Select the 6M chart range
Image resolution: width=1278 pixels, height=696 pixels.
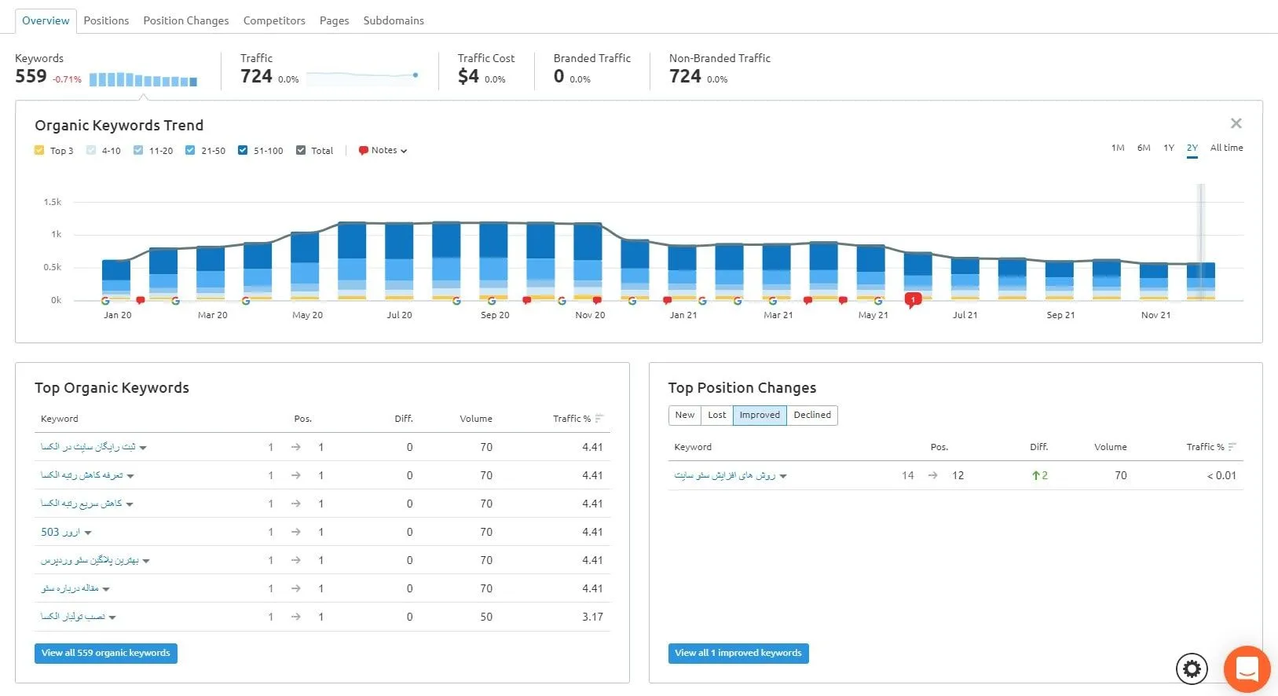coord(1144,148)
